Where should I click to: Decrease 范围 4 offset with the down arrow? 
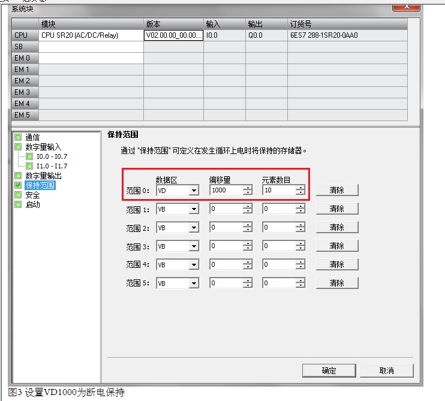click(248, 267)
